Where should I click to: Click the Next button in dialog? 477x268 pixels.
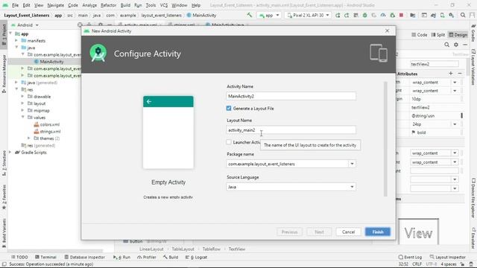(x=319, y=232)
